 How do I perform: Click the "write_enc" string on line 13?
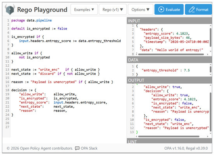coord(49,70)
